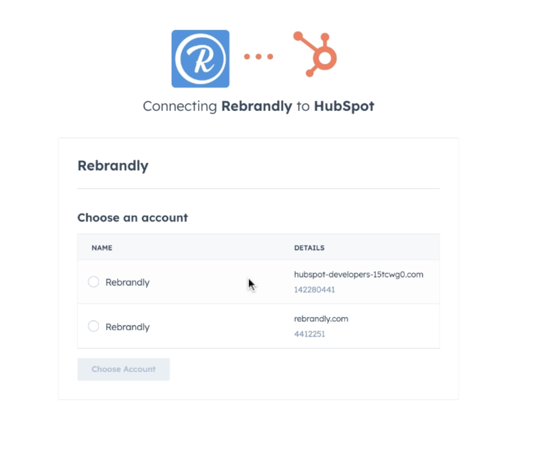
Task: Click the three orange connector dots
Action: coord(258,57)
